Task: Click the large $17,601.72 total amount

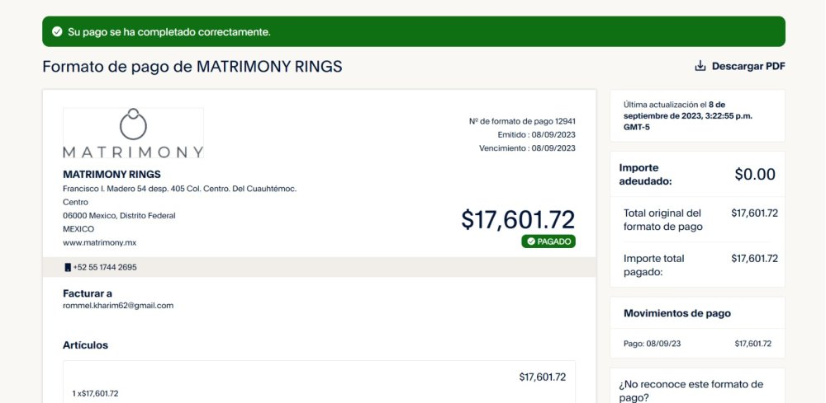Action: pyautogui.click(x=518, y=219)
